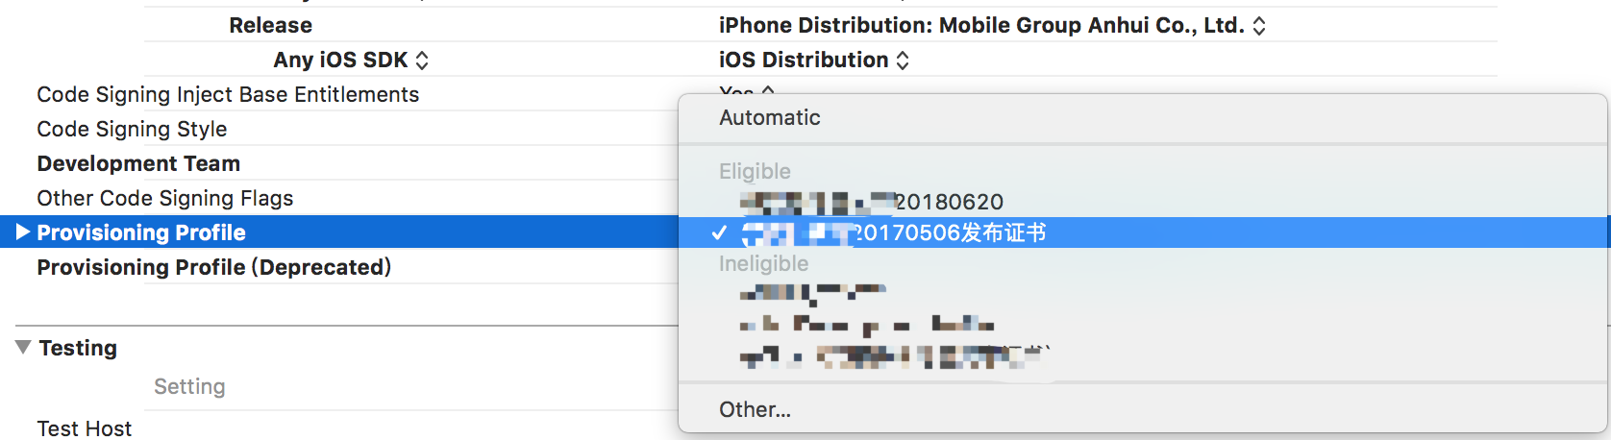This screenshot has width=1611, height=440.
Task: Select Code Signing Inject Base Entitlements row
Action: pyautogui.click(x=228, y=95)
